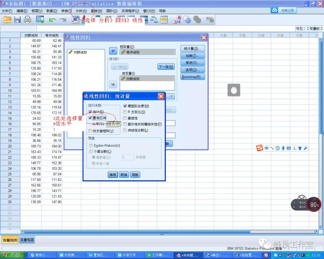Click the Weight cases scales icon
The width and height of the screenshot is (324, 259).
click(x=154, y=20)
